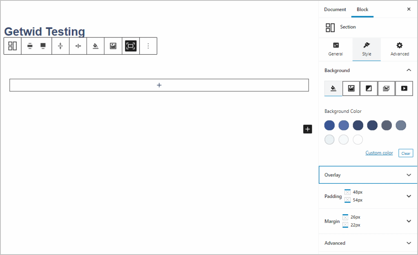
Task: Close the settings sidebar with X
Action: (x=409, y=9)
